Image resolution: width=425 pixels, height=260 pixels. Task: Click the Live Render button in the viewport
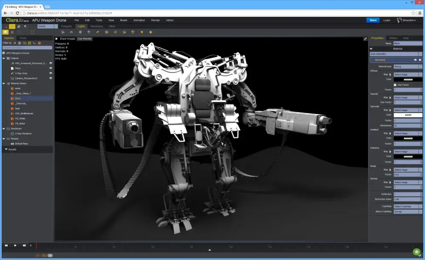[x=84, y=39]
